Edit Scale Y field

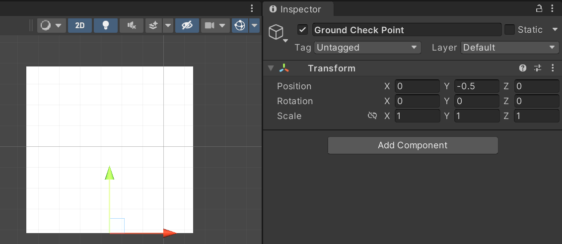coord(477,116)
